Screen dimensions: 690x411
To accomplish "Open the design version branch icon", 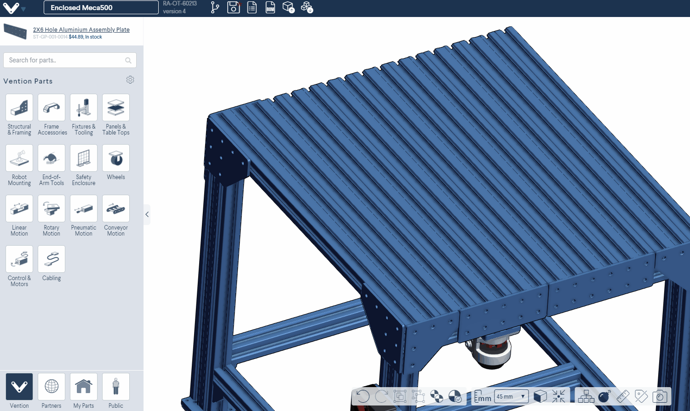I will coord(215,7).
